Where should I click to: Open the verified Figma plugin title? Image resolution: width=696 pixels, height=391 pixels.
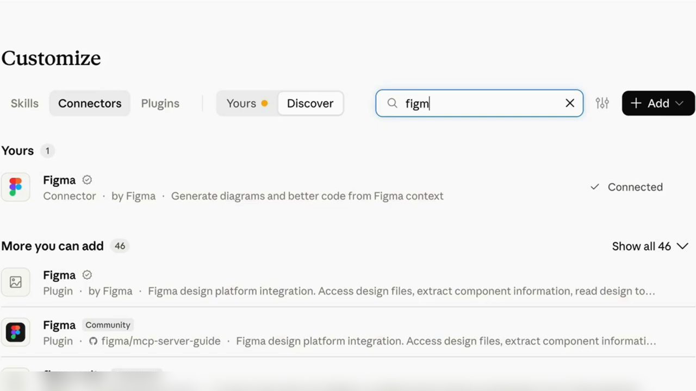[59, 275]
